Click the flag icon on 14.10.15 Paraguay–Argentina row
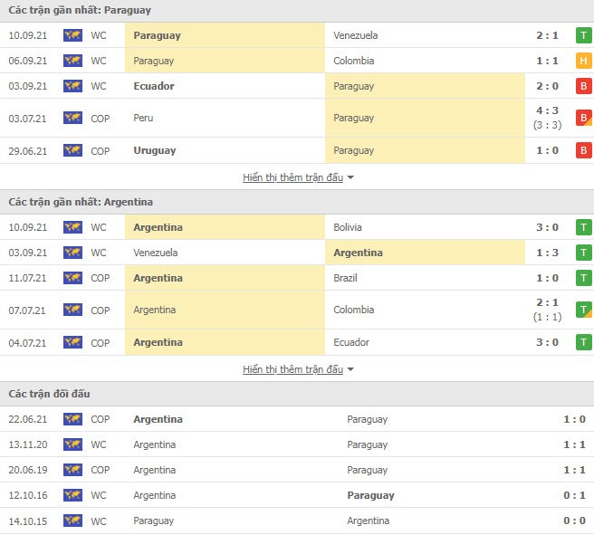The image size is (594, 535). [x=72, y=521]
